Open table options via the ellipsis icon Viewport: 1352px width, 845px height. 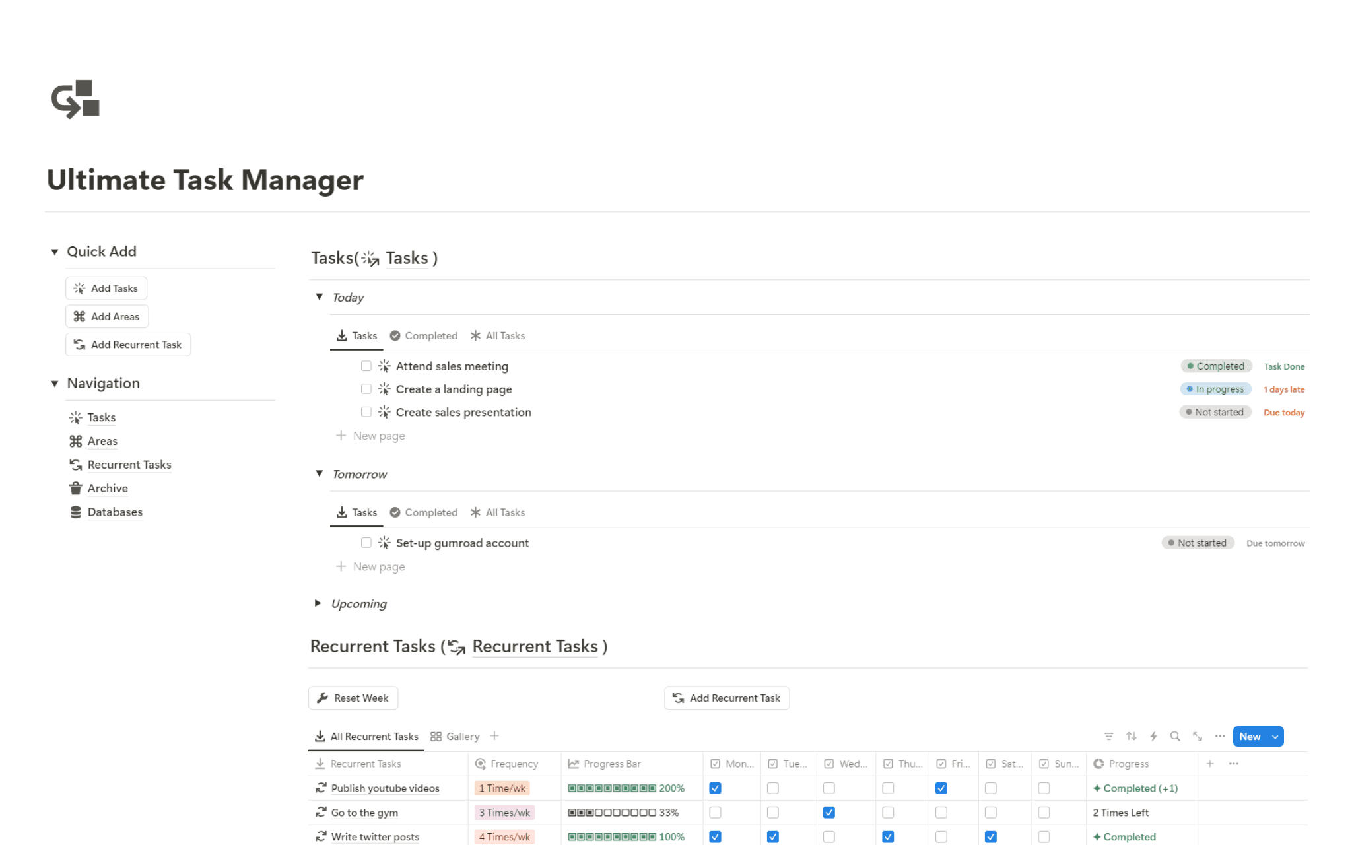pos(1219,736)
